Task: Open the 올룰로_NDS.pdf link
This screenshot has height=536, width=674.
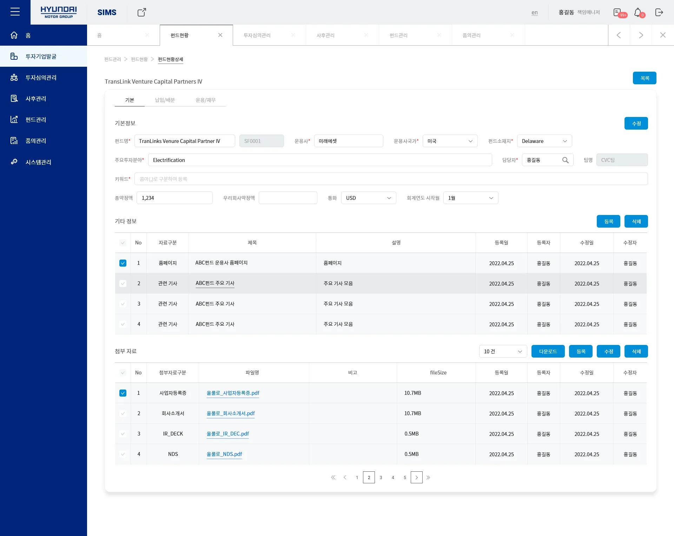Action: pyautogui.click(x=224, y=454)
